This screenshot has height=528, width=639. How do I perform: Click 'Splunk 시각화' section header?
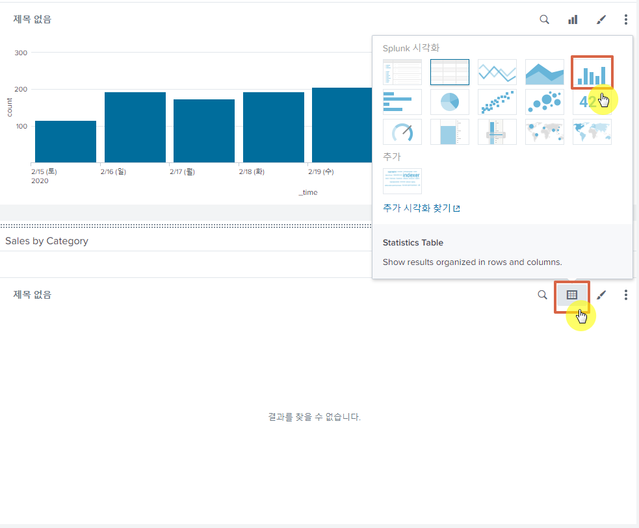point(411,48)
